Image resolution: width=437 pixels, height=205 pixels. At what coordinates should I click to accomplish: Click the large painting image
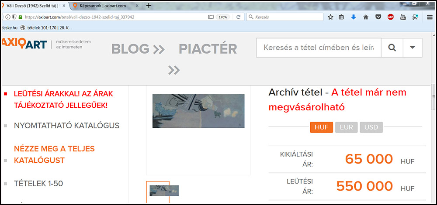click(x=198, y=111)
